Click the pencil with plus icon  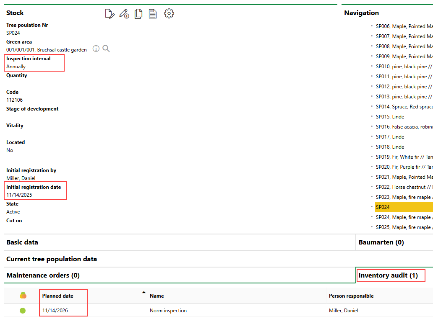tap(124, 14)
